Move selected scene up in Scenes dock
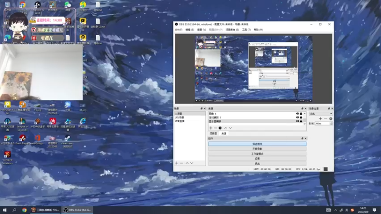This screenshot has width=381, height=214. point(187,163)
